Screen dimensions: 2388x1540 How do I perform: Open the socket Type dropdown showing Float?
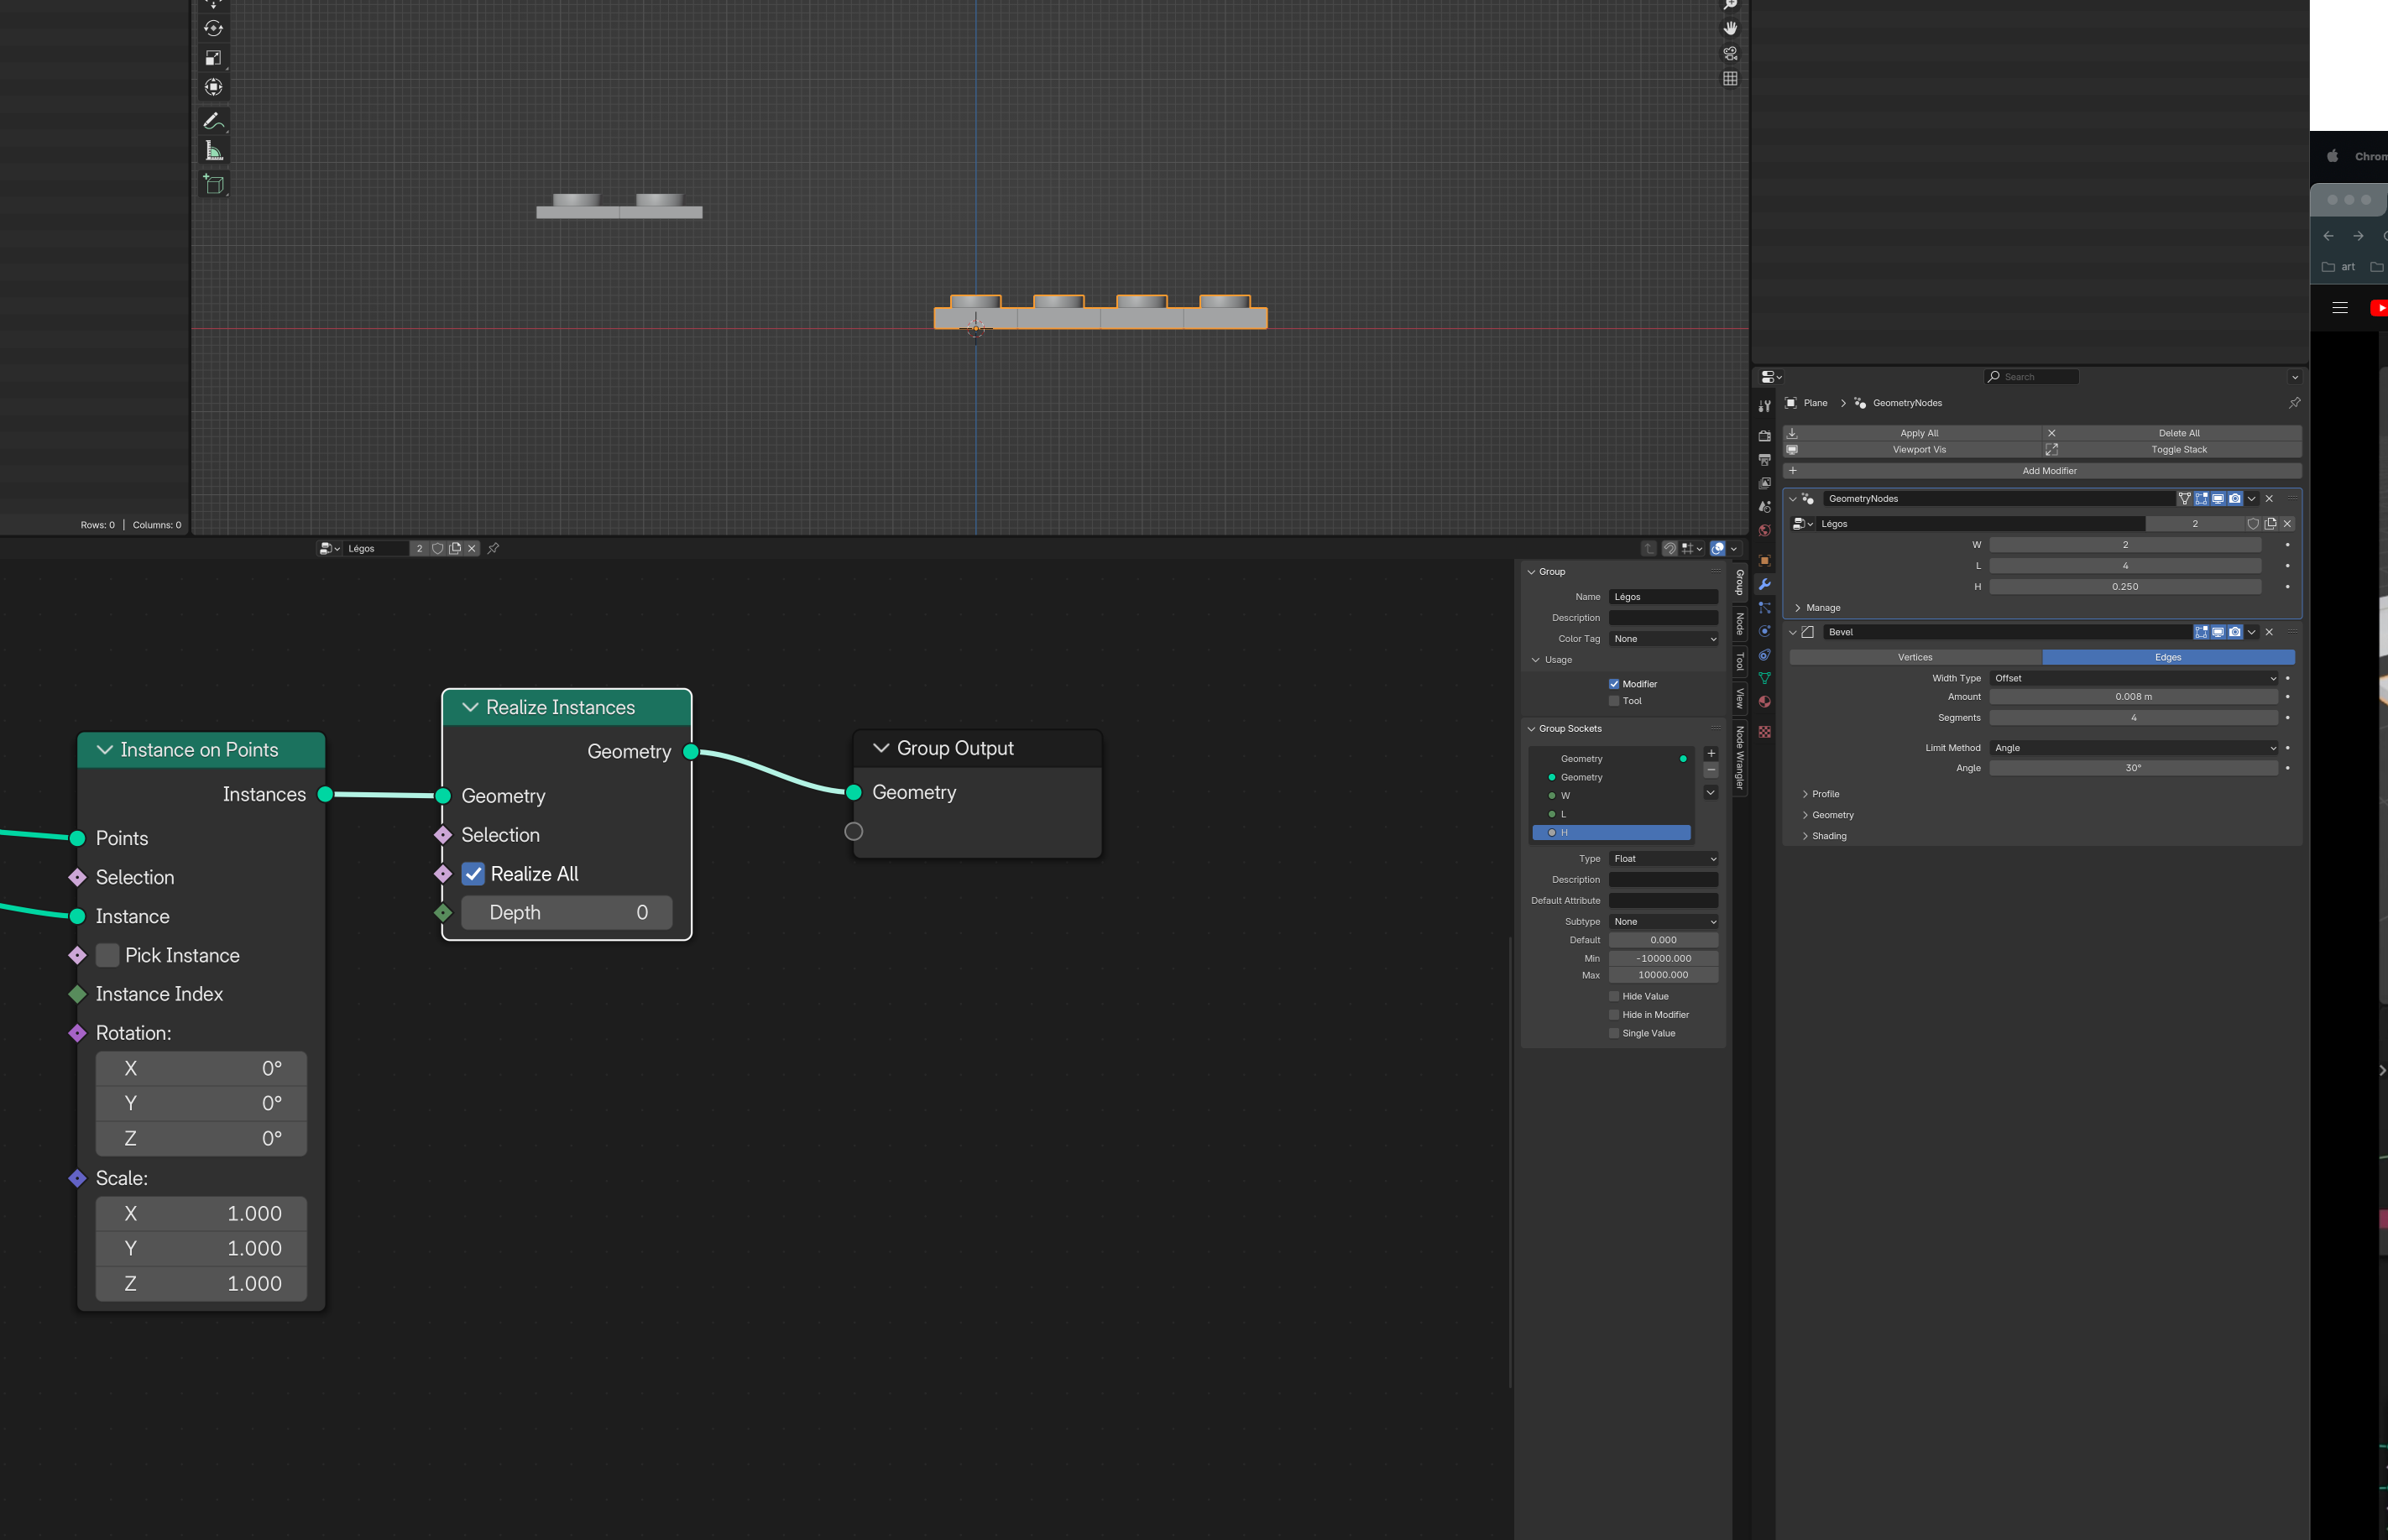pyautogui.click(x=1664, y=859)
